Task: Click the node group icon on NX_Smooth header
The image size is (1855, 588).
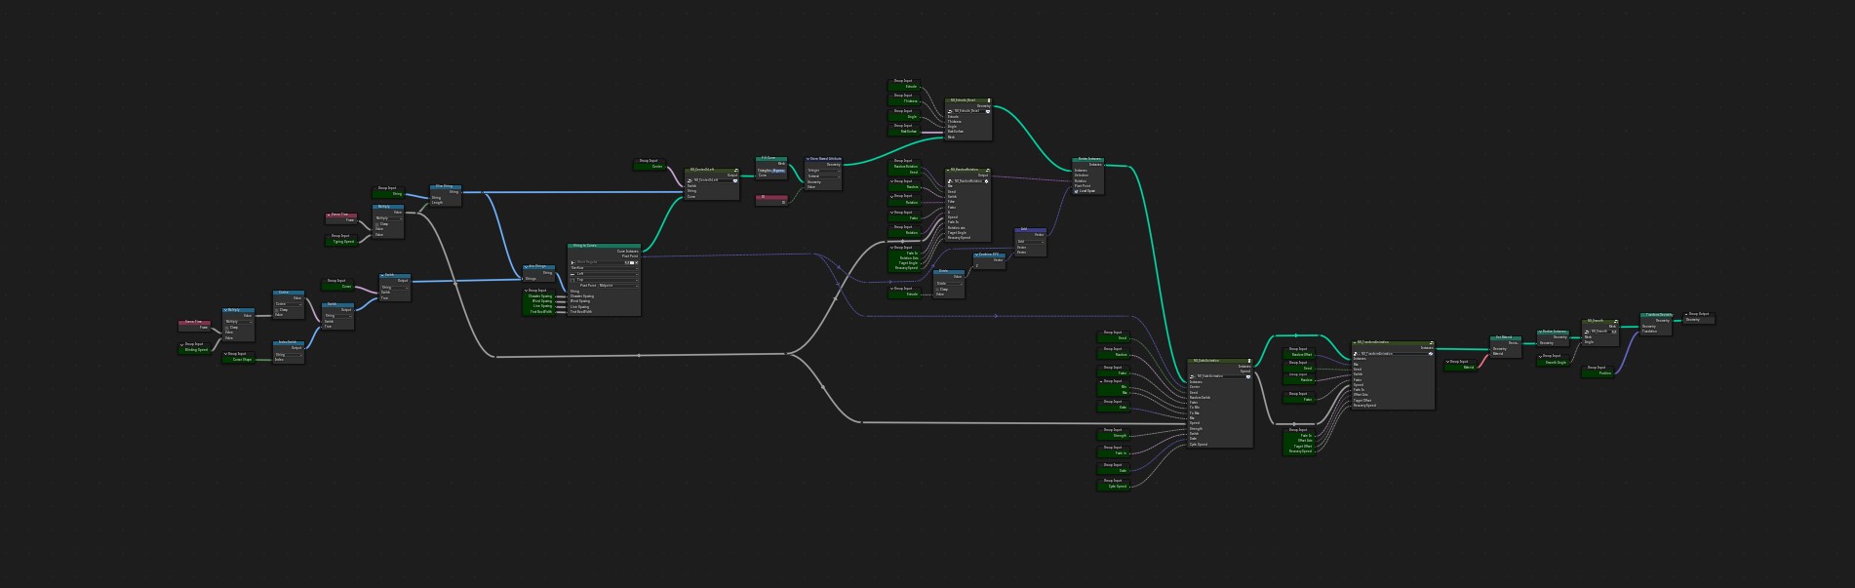Action: pos(1616,321)
